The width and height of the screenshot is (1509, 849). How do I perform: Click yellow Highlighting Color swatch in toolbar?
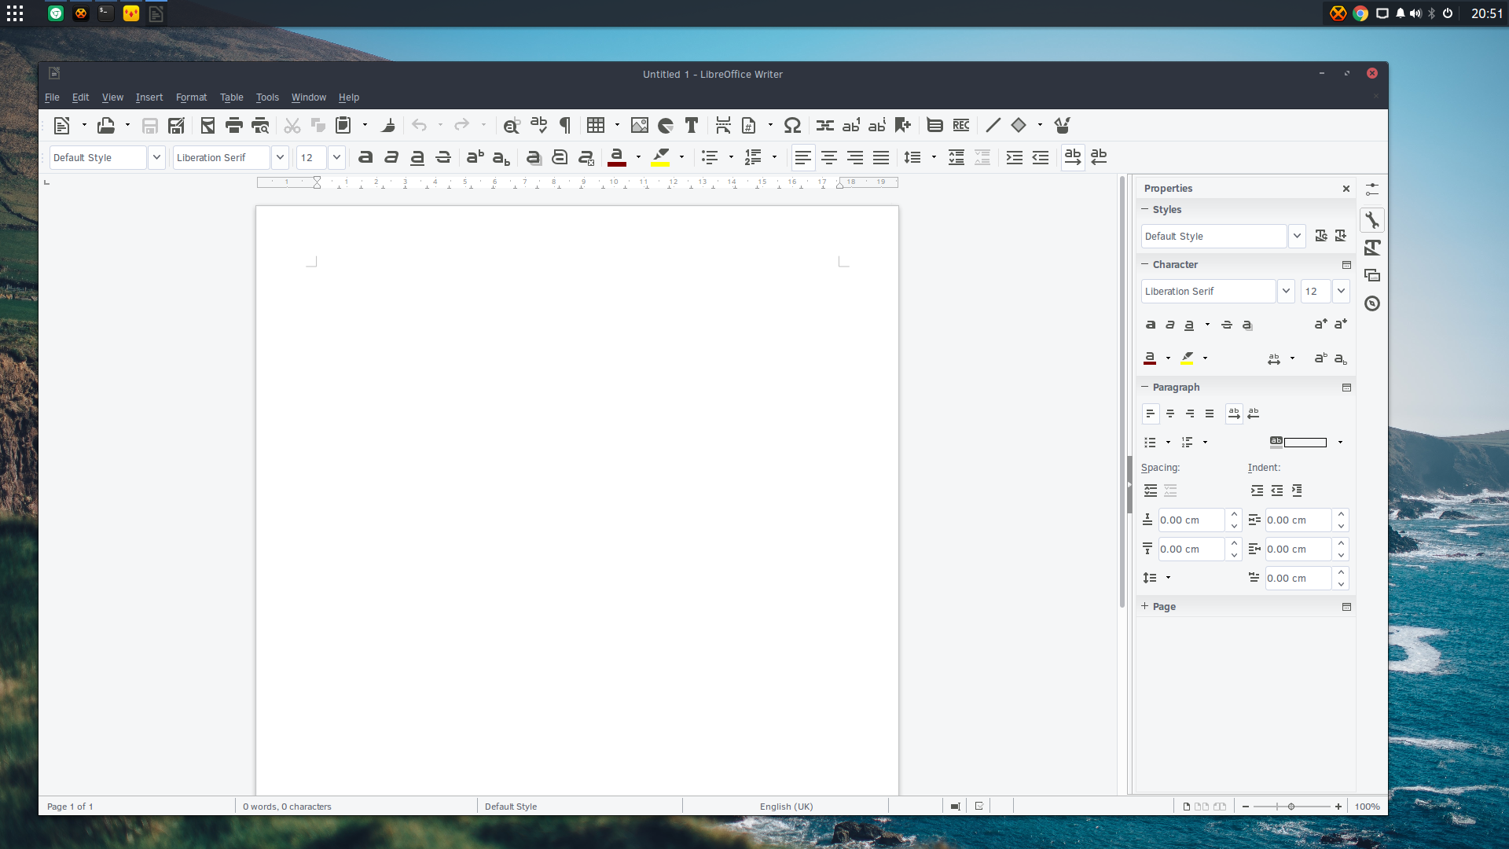pos(660,157)
